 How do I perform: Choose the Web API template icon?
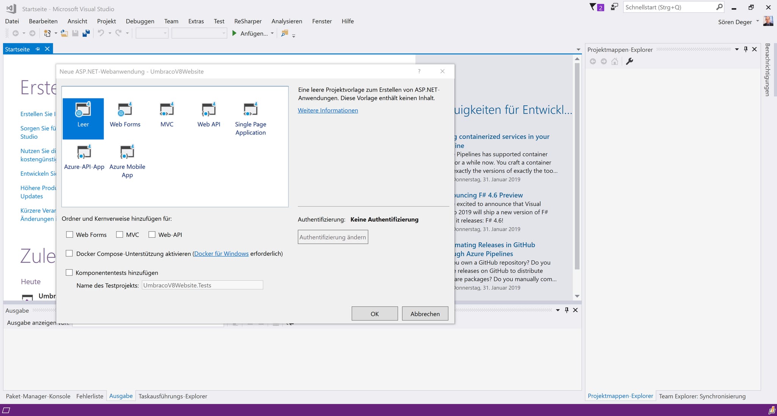(x=208, y=109)
